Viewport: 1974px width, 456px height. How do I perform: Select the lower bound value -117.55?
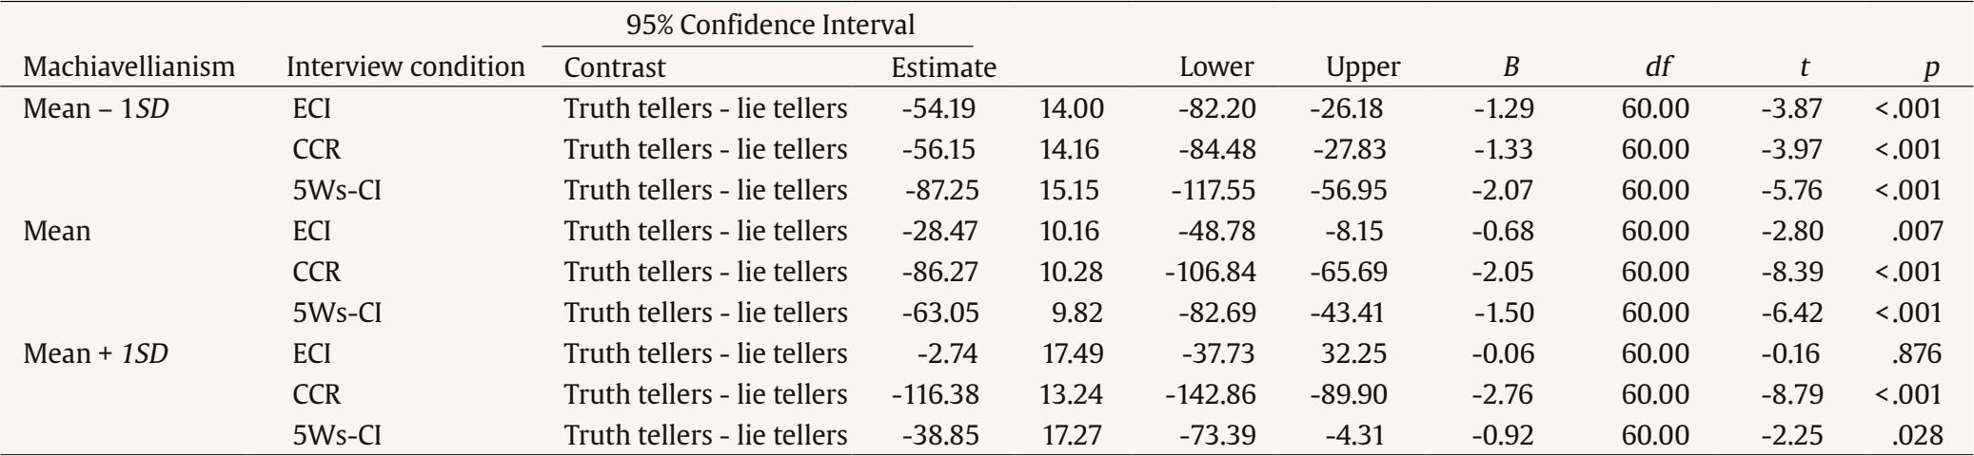1214,190
